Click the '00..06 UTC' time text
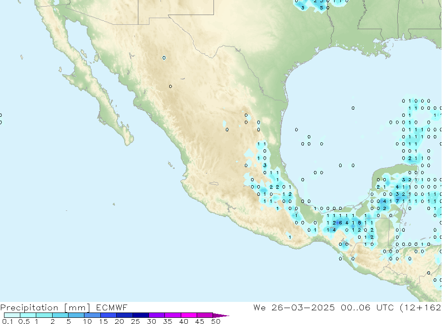The height and width of the screenshot is (324, 442). point(367,307)
